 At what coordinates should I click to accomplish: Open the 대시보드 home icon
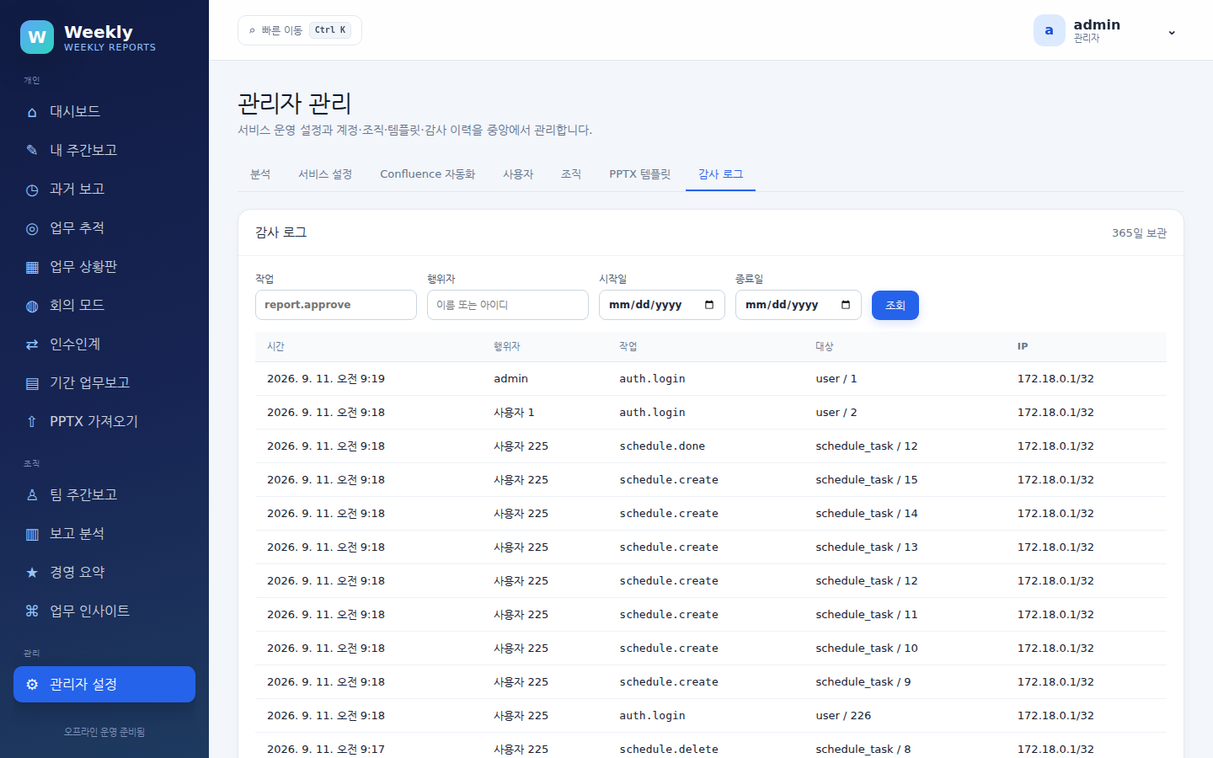click(32, 112)
